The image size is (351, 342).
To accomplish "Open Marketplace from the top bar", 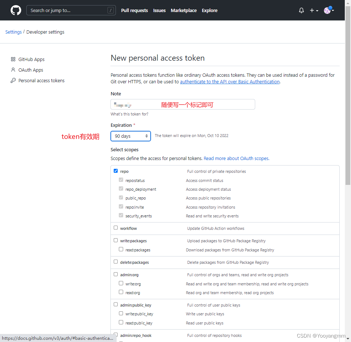I will (184, 10).
